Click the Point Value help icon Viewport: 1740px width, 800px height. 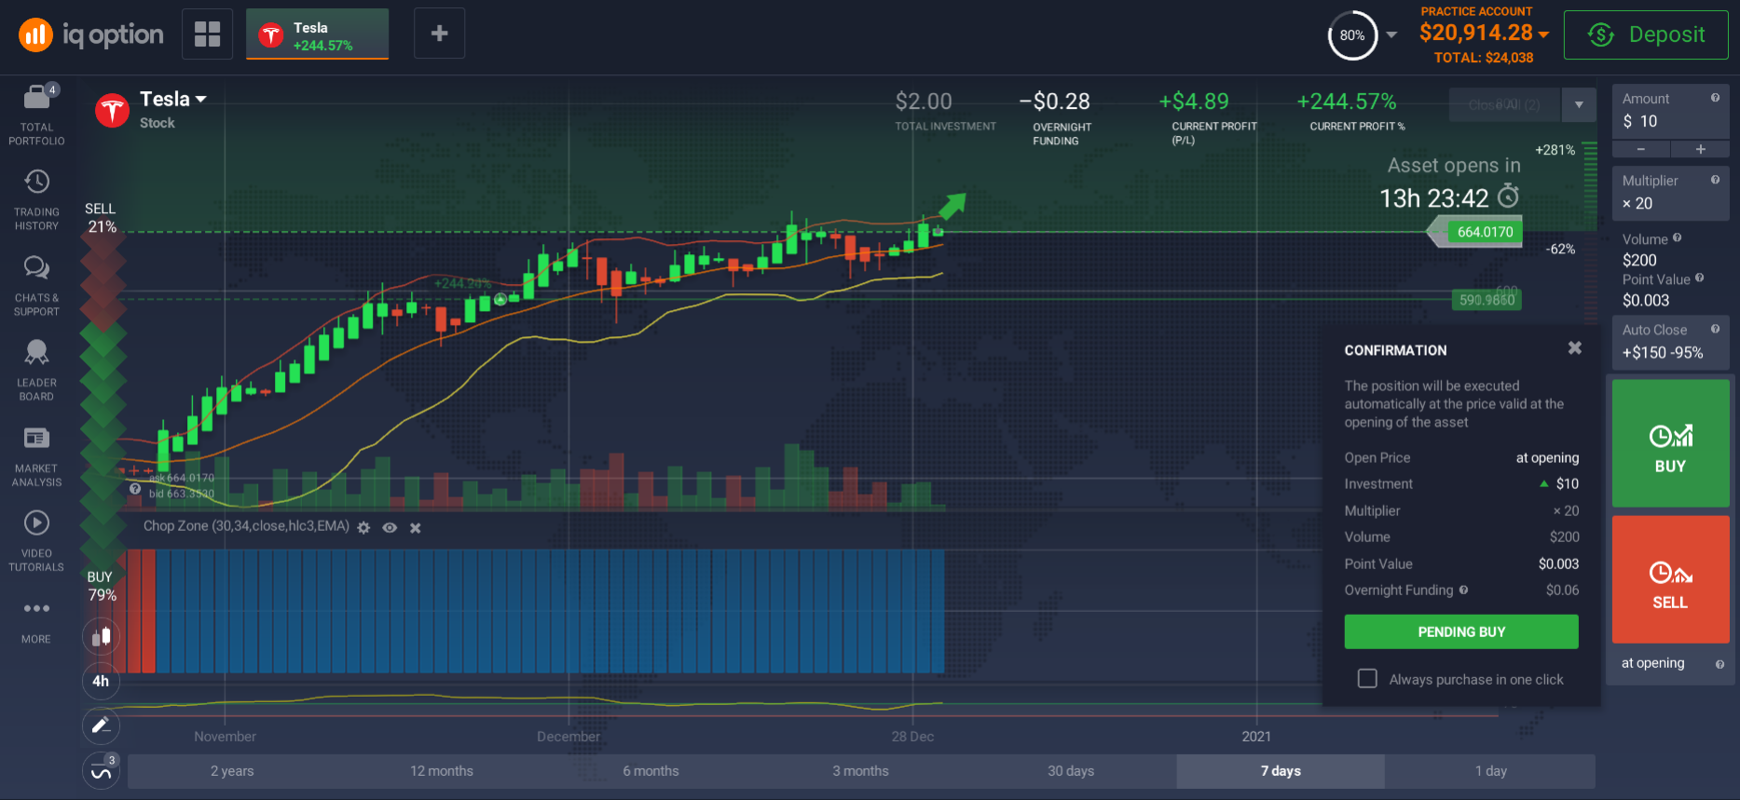(1699, 278)
